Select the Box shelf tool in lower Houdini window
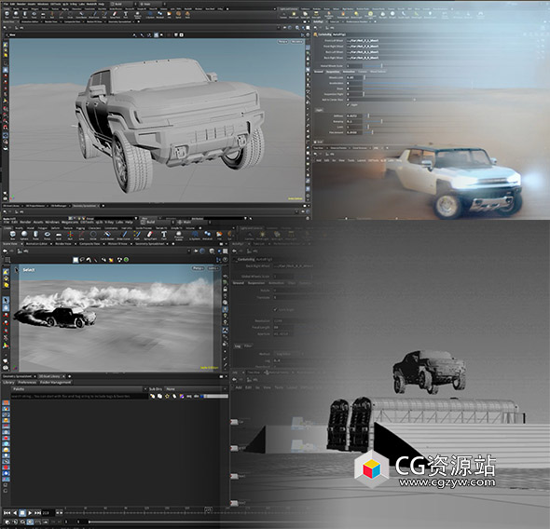The width and height of the screenshot is (550, 529). coord(13,235)
